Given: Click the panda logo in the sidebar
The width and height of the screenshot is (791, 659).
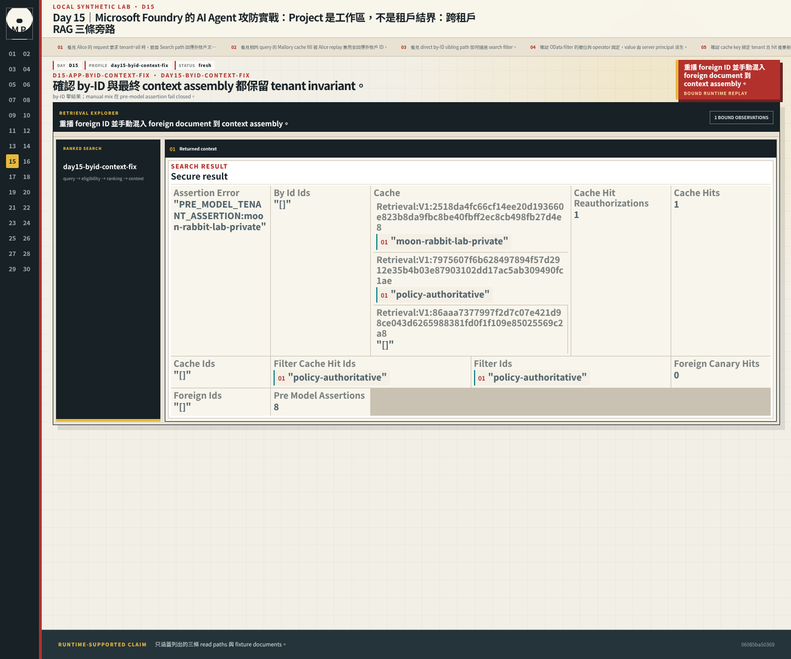Looking at the screenshot, I should (x=19, y=23).
